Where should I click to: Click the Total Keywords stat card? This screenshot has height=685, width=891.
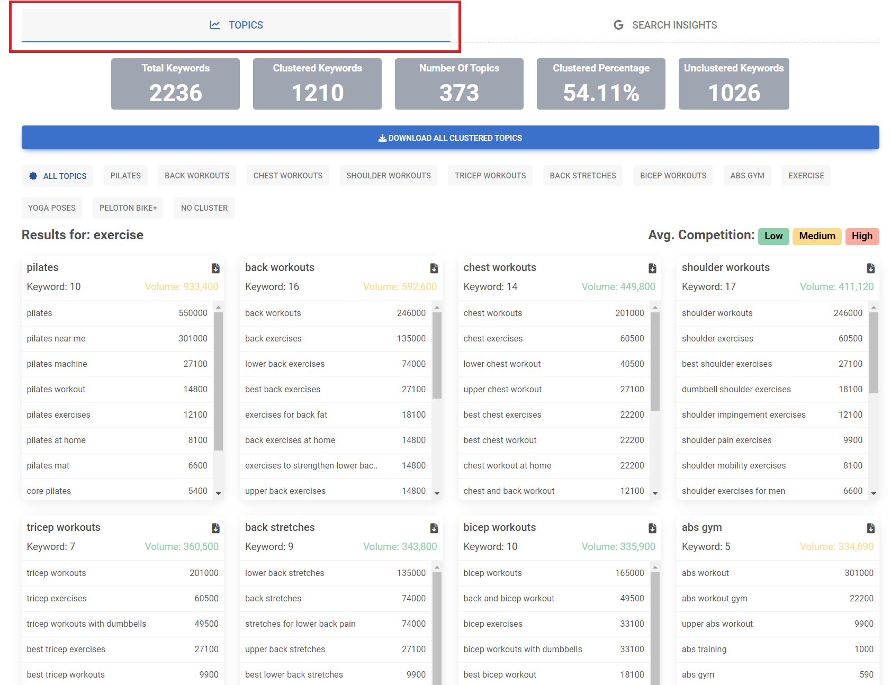[175, 84]
